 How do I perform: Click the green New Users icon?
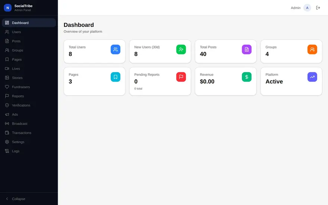[181, 49]
